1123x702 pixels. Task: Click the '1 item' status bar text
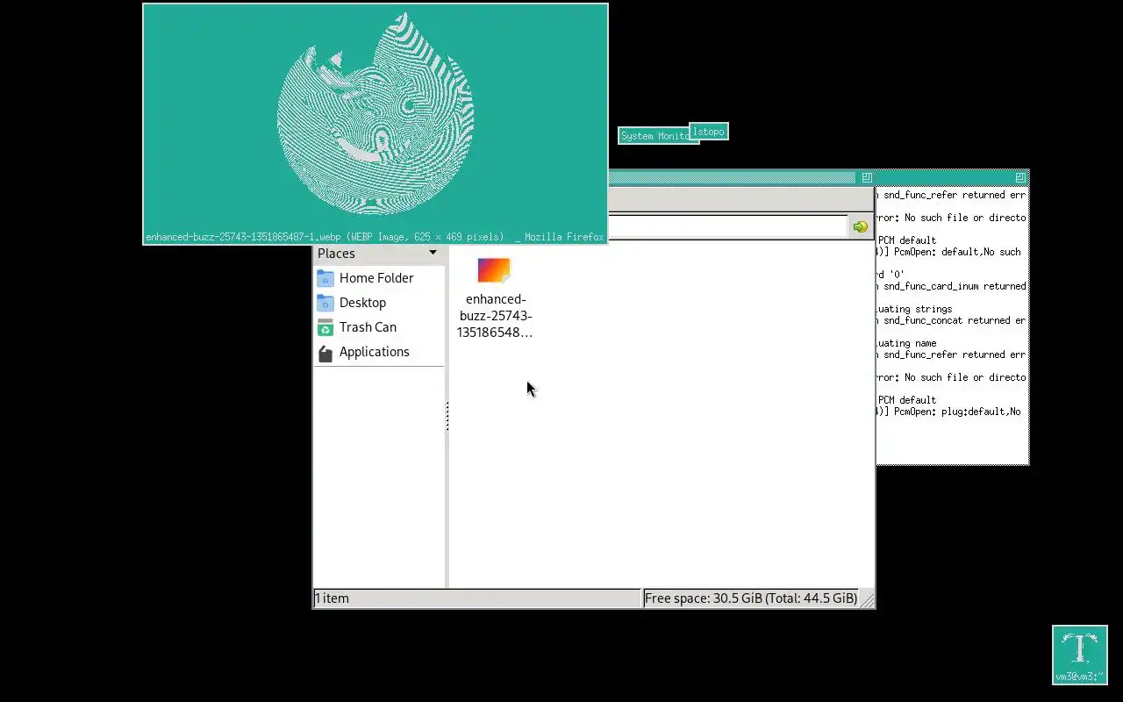tap(332, 598)
